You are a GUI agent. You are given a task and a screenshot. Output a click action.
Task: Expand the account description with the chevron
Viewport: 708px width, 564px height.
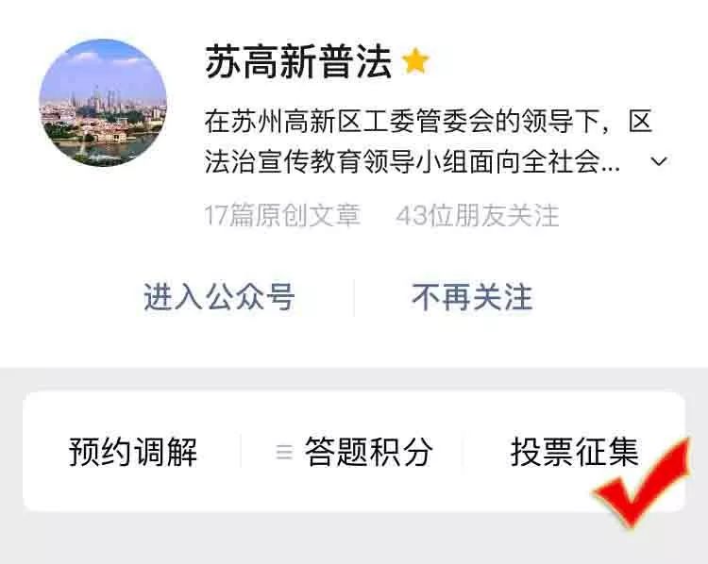[x=660, y=161]
